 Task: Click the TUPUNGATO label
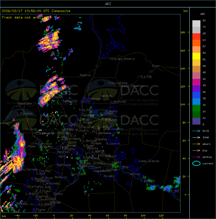click(x=42, y=181)
